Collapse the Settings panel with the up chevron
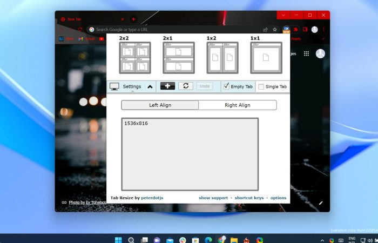This screenshot has width=378, height=243. pos(150,86)
